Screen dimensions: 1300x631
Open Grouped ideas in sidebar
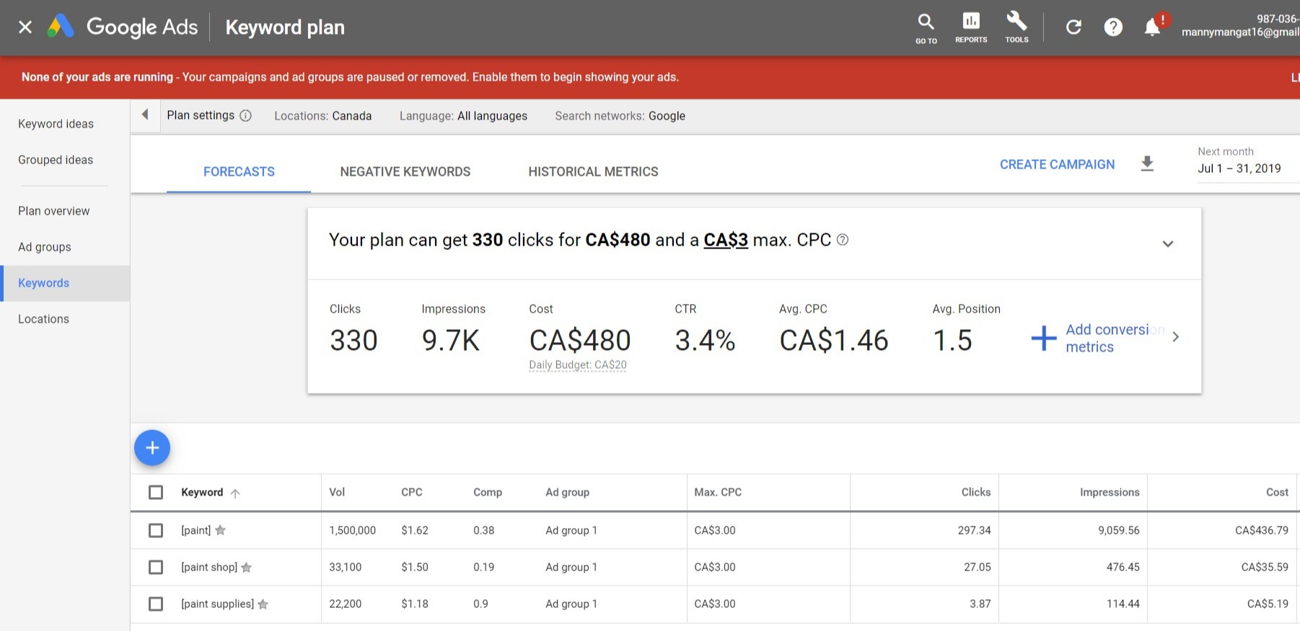56,160
